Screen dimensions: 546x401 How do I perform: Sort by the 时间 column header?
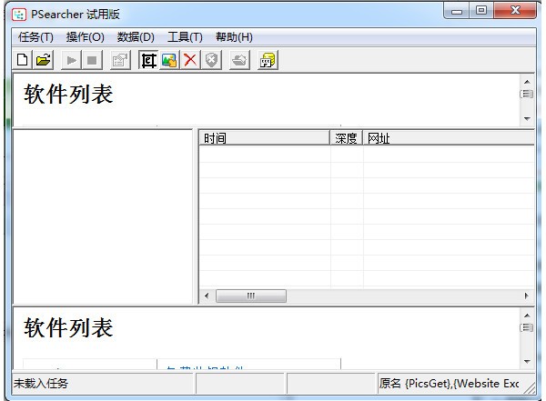tap(265, 138)
